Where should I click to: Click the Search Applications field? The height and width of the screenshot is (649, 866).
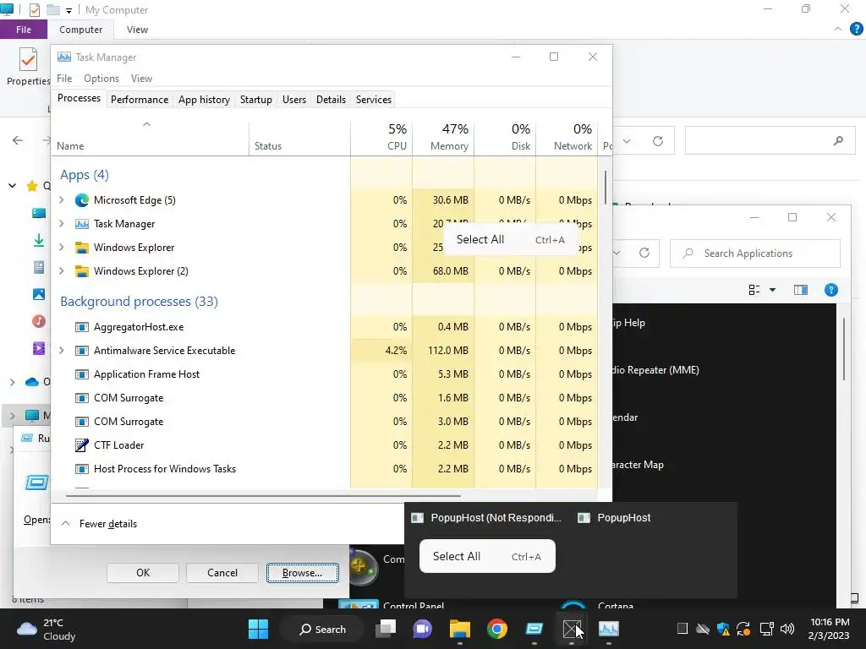point(755,254)
